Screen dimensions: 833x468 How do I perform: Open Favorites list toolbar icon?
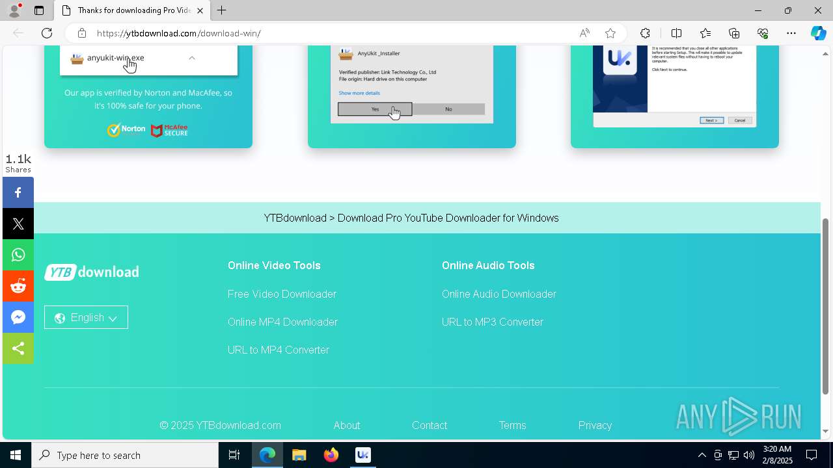[x=705, y=33]
